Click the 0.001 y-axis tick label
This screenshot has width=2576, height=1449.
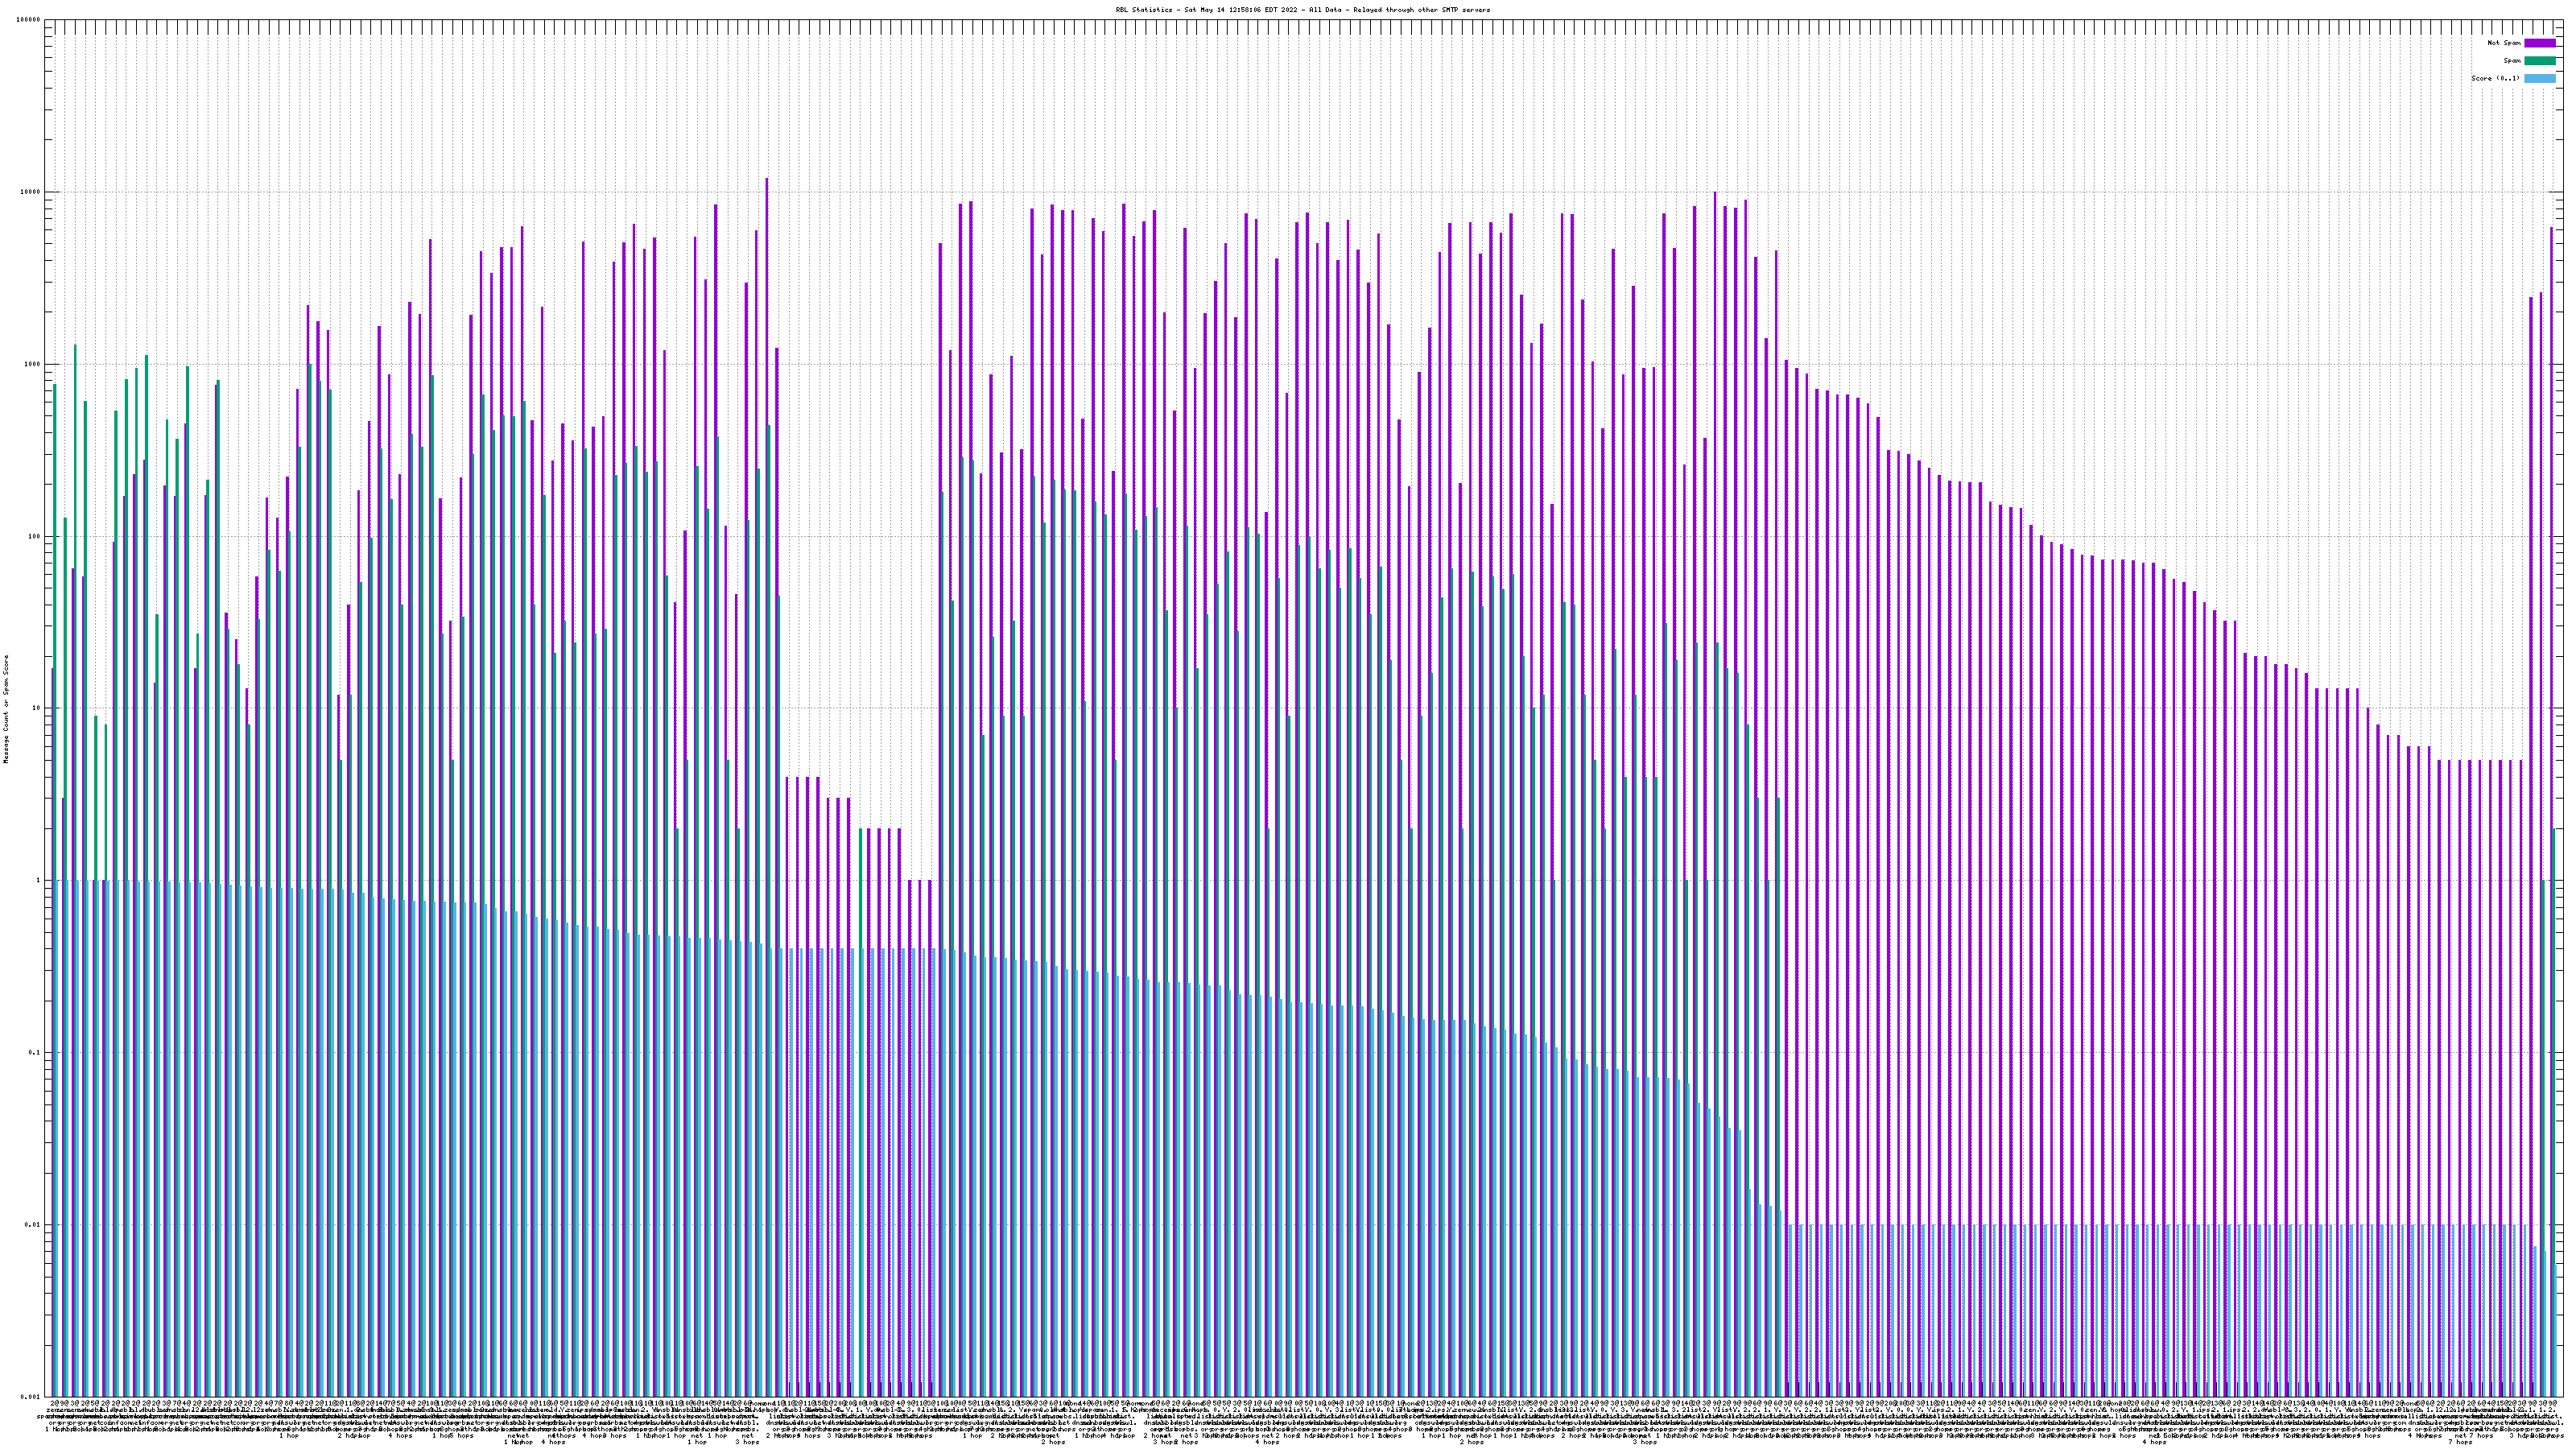31,1396
